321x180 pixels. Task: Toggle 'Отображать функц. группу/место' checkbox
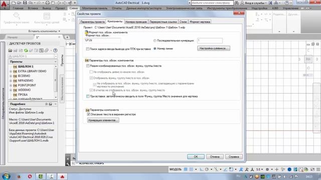(91, 78)
